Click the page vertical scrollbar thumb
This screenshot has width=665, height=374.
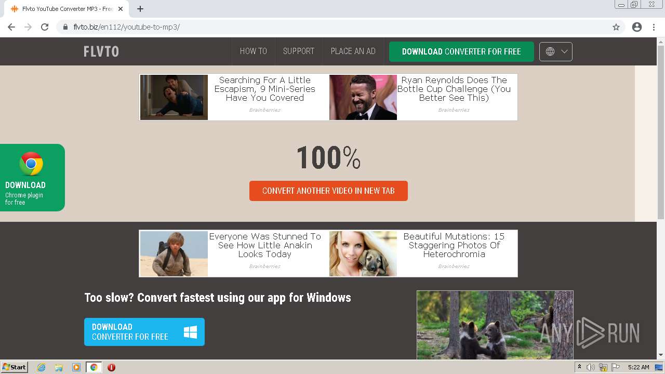tap(661, 132)
